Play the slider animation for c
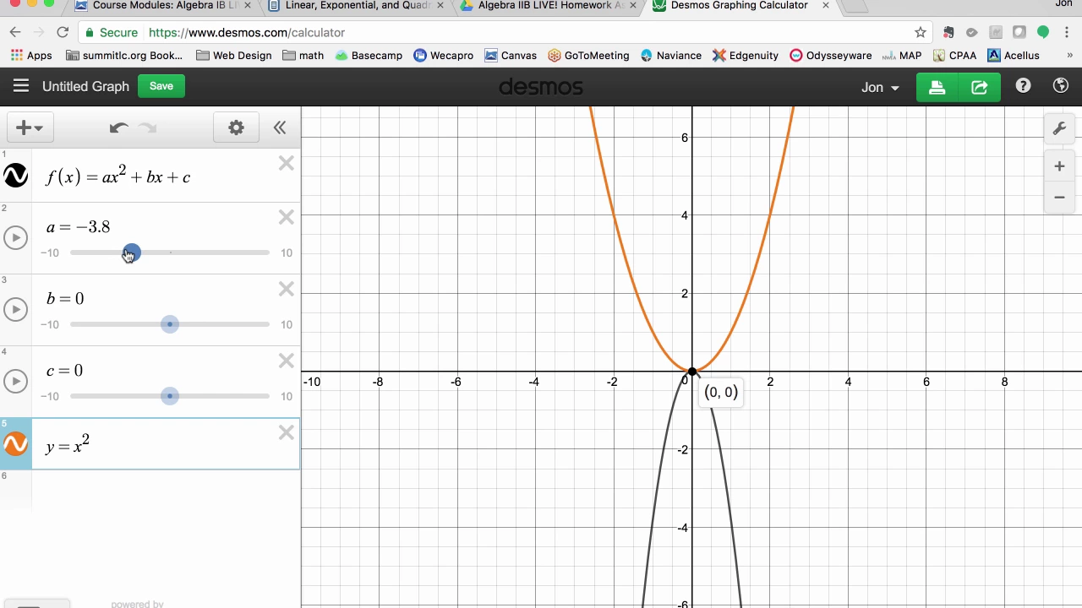 [16, 382]
